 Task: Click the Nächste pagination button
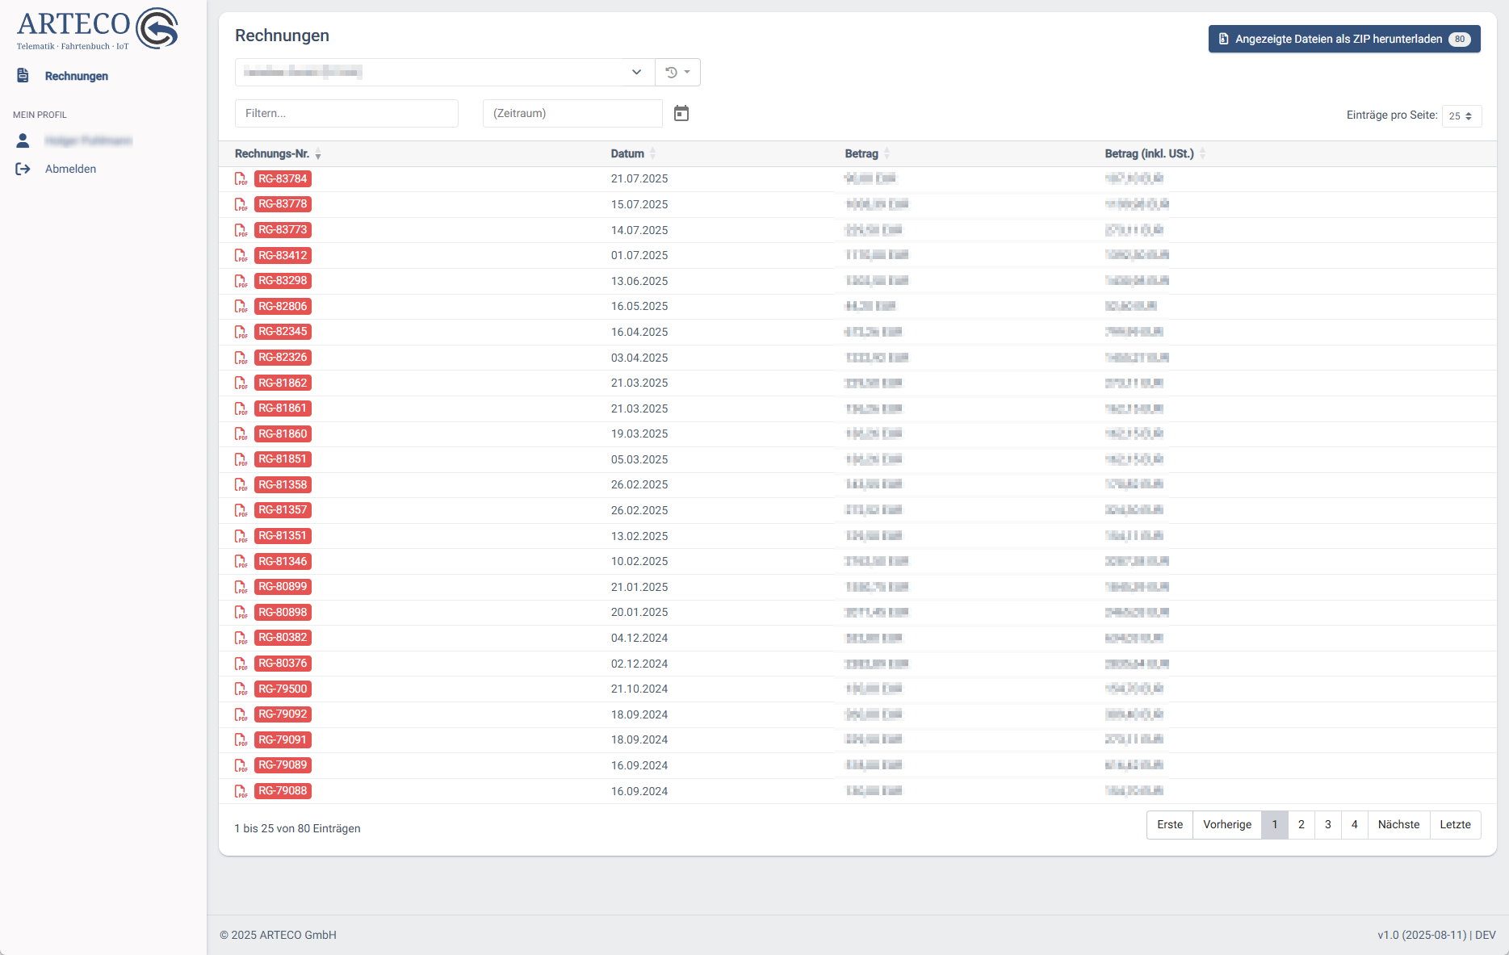(1398, 825)
